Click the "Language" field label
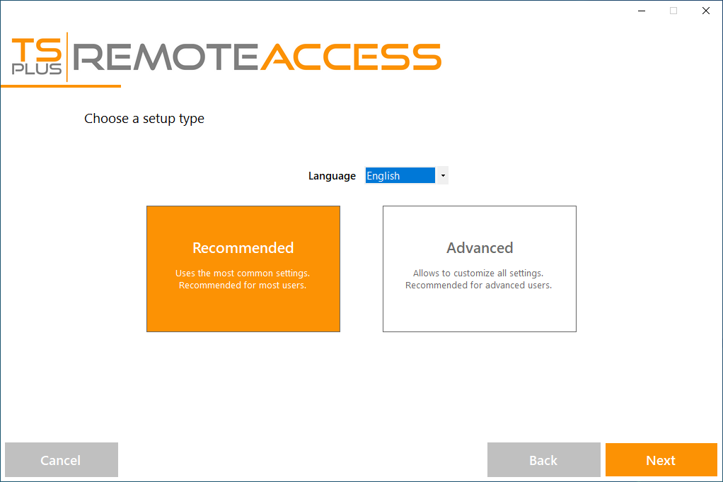 [x=332, y=176]
